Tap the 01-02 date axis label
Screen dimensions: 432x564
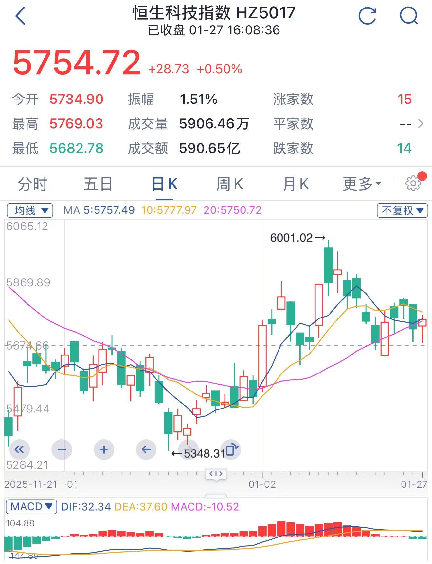pos(262,484)
